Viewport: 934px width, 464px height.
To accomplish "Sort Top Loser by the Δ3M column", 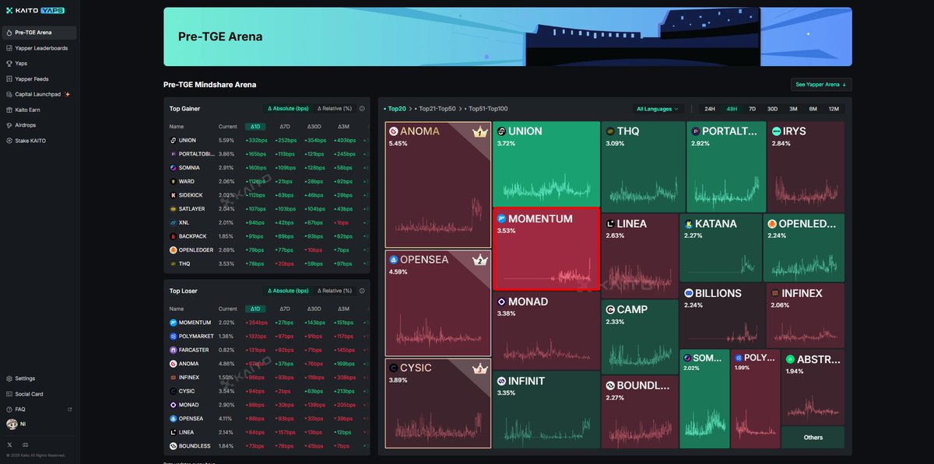I will point(343,309).
